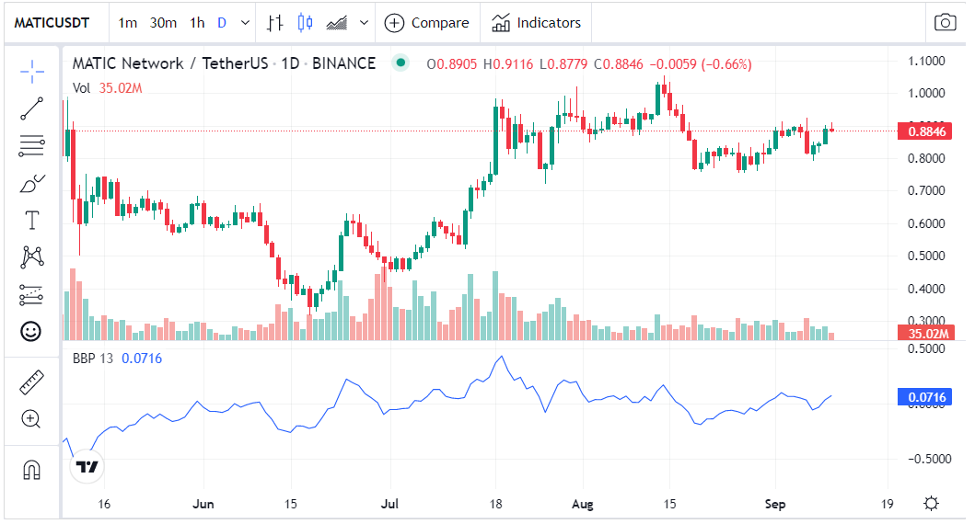Select the brush drawing tool
This screenshot has height=524, width=975.
pos(31,183)
